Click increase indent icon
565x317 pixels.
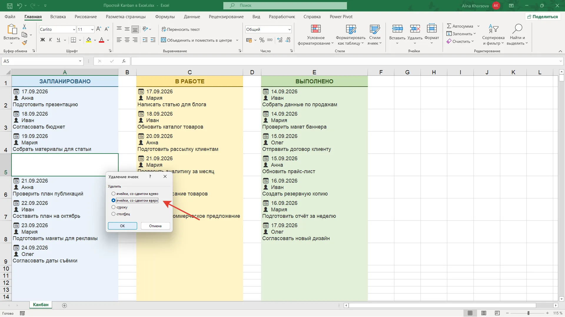point(153,40)
